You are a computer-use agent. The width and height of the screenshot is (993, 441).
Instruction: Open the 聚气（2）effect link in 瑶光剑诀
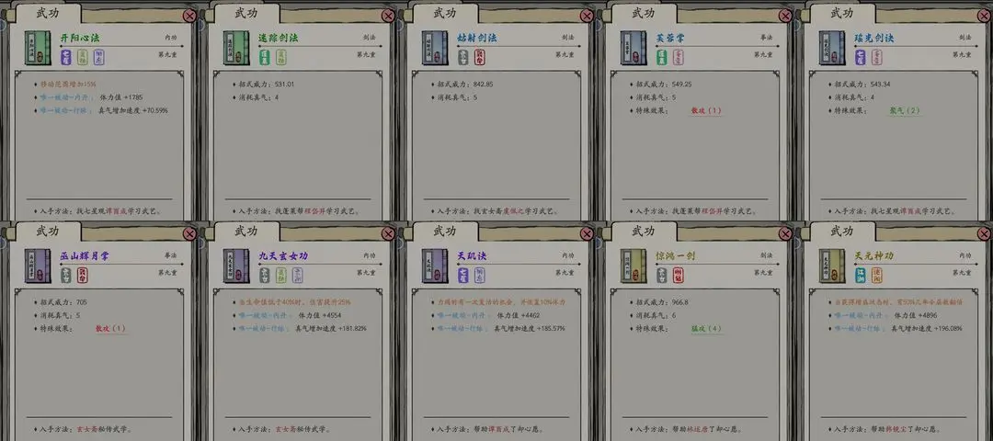point(905,111)
